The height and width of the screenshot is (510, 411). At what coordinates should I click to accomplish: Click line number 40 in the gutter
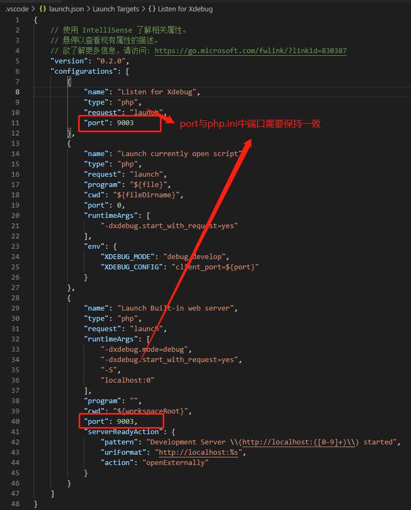(15, 422)
